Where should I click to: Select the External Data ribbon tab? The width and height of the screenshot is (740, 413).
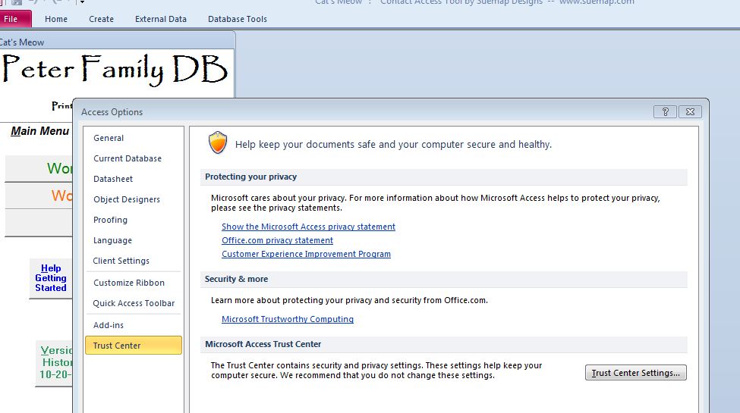pos(160,19)
